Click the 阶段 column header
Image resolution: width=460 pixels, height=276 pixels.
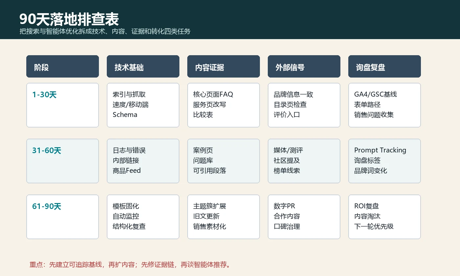click(62, 66)
